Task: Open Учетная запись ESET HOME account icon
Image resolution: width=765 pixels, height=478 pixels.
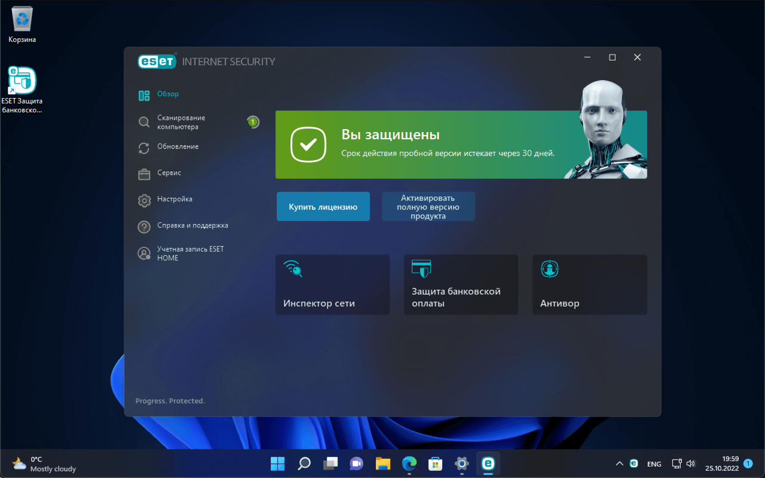Action: click(144, 253)
